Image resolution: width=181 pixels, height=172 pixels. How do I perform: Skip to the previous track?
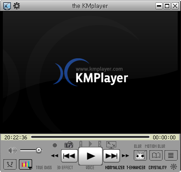(69, 156)
